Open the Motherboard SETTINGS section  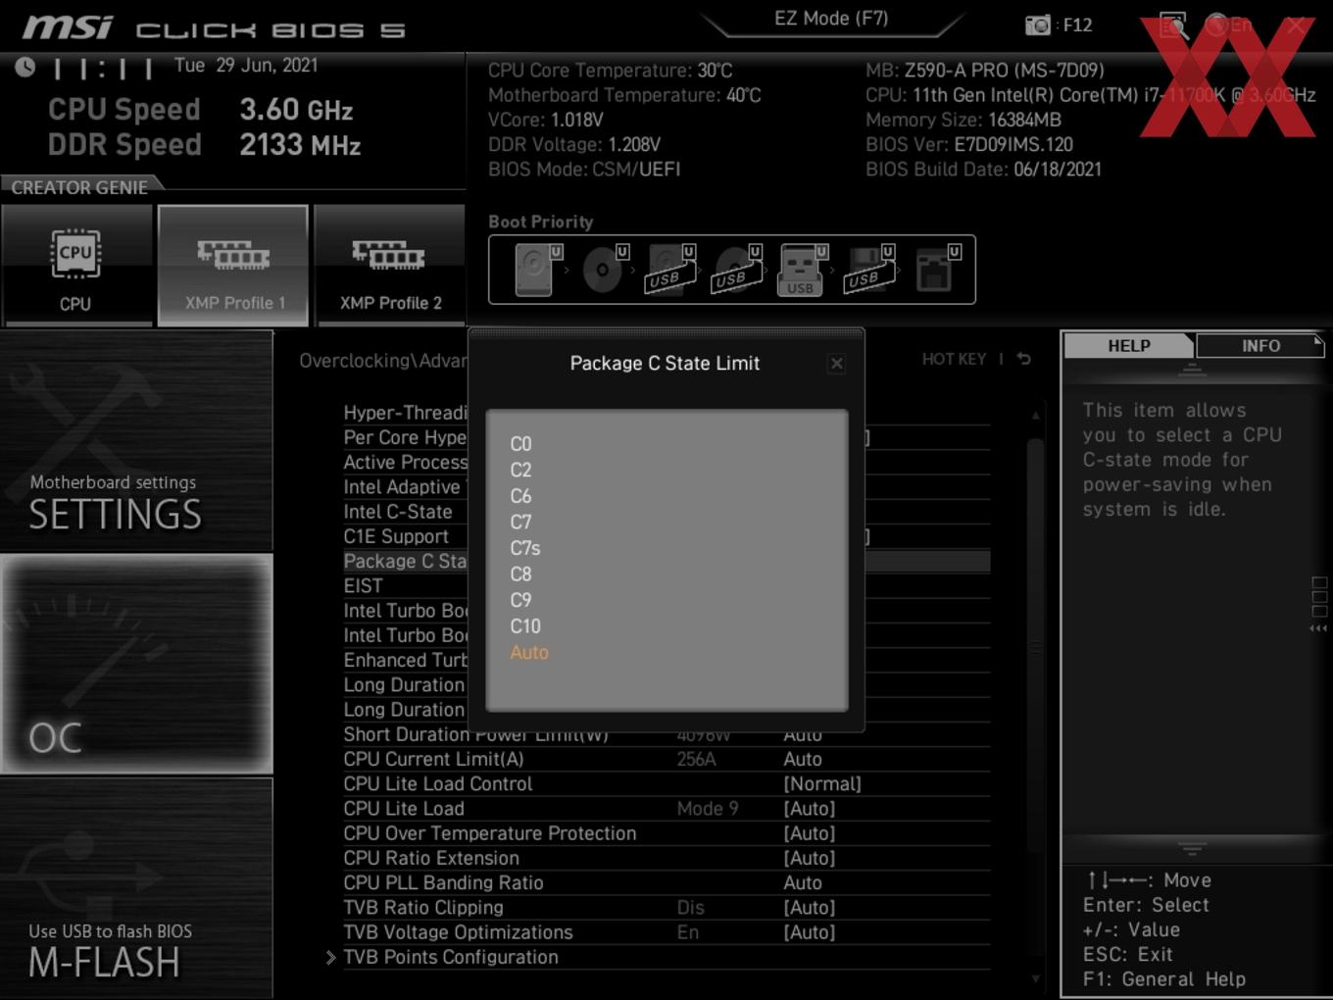(x=136, y=440)
